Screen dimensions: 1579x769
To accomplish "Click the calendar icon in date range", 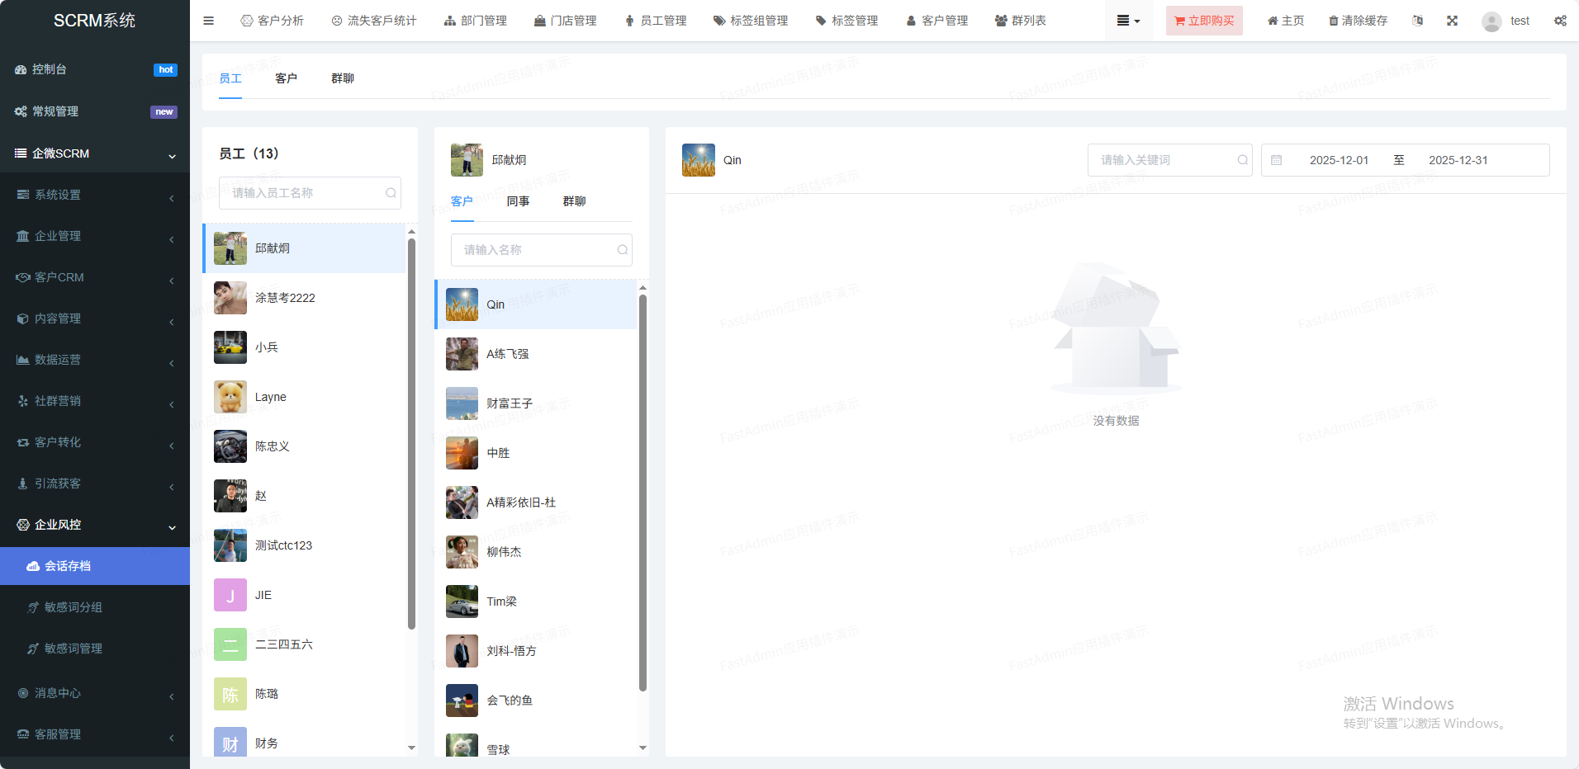I will [1277, 160].
